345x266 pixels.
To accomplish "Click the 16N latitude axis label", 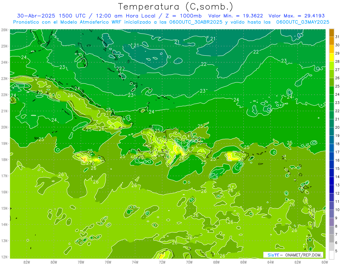I will pyautogui.click(x=4, y=192).
